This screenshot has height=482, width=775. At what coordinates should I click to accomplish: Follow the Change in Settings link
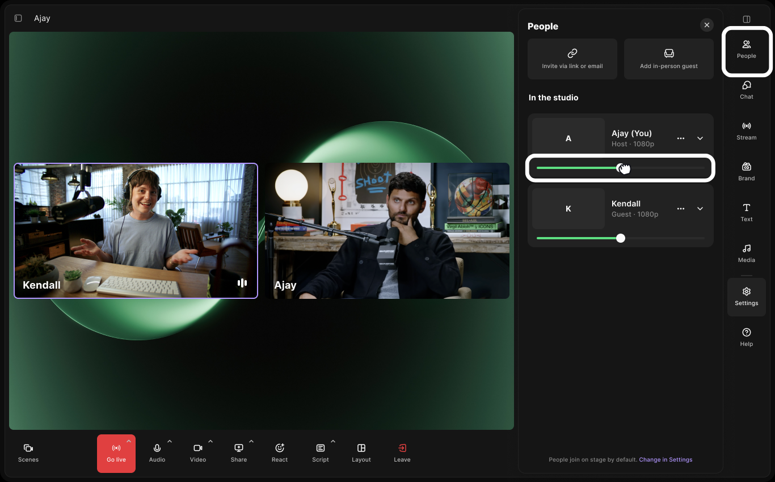click(x=666, y=459)
